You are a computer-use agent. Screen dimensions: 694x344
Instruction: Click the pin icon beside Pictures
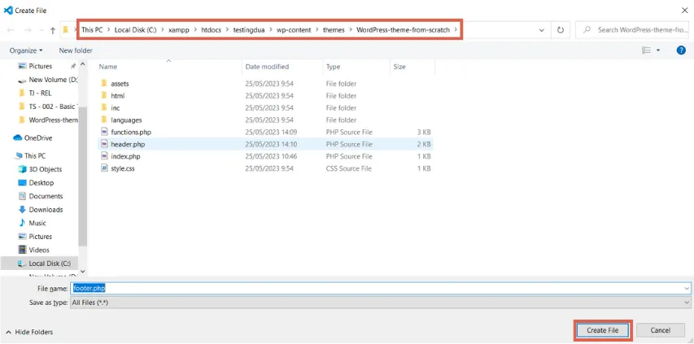73,66
